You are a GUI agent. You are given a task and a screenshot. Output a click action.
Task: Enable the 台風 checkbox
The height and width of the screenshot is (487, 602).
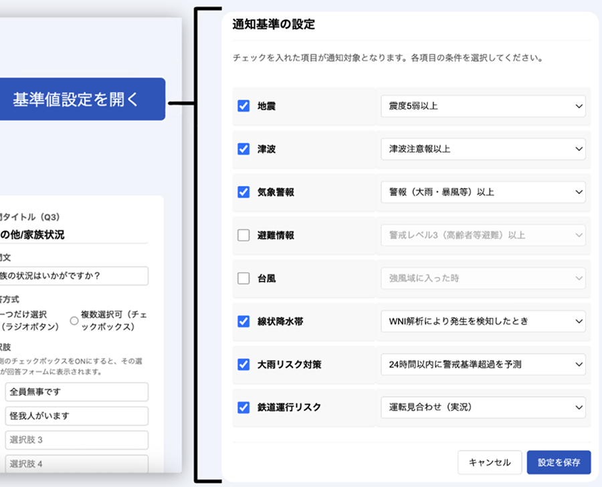pos(243,278)
